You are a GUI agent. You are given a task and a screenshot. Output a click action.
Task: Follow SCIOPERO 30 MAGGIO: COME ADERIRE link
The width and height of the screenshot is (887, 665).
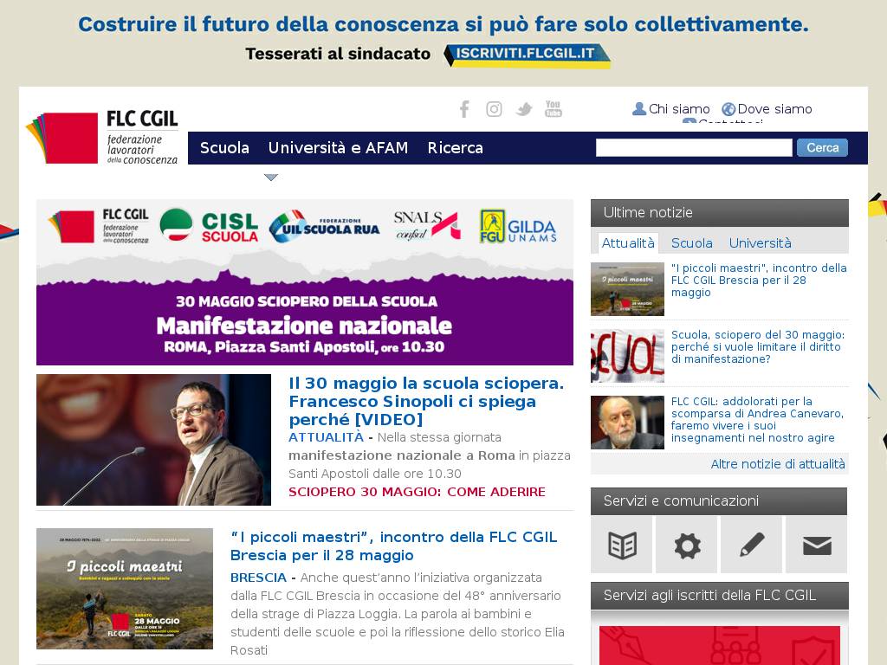pyautogui.click(x=417, y=492)
